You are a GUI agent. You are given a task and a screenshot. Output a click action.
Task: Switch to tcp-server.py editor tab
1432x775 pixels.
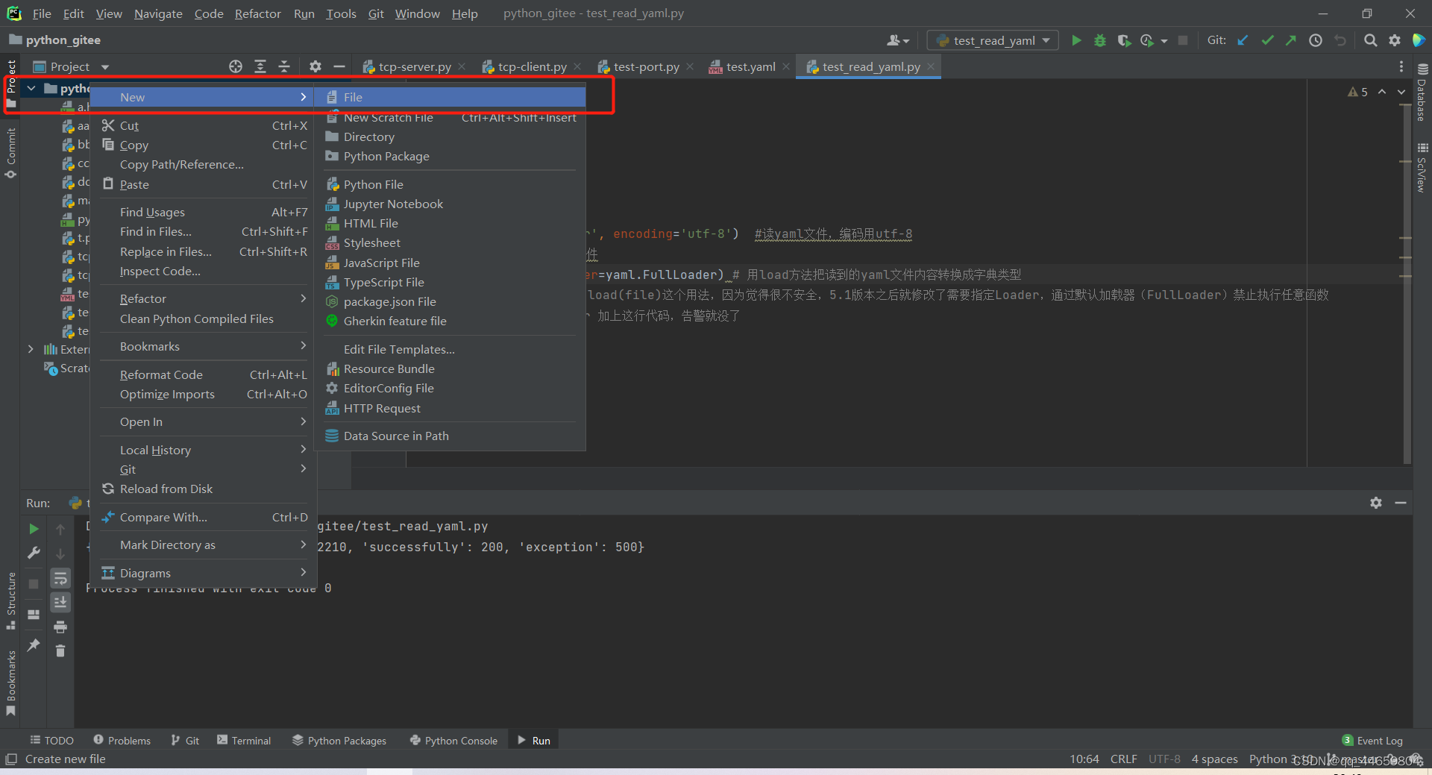tap(414, 66)
